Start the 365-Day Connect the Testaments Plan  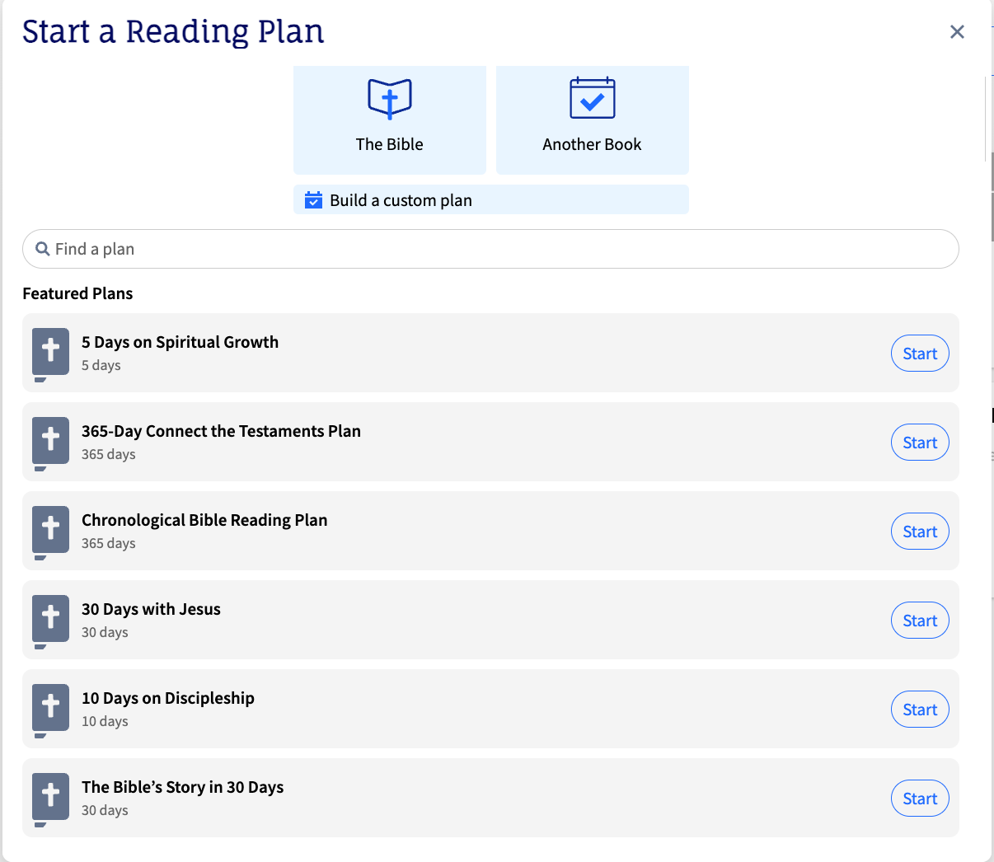coord(920,443)
